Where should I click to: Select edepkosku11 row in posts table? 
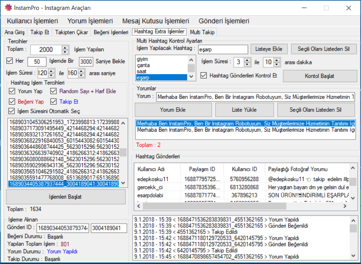click(242, 179)
